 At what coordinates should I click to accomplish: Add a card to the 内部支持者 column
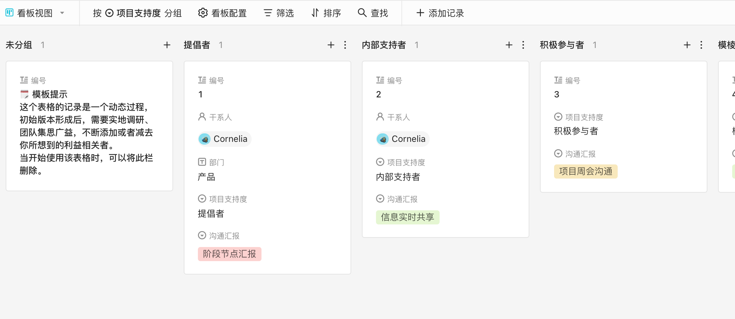click(x=509, y=45)
